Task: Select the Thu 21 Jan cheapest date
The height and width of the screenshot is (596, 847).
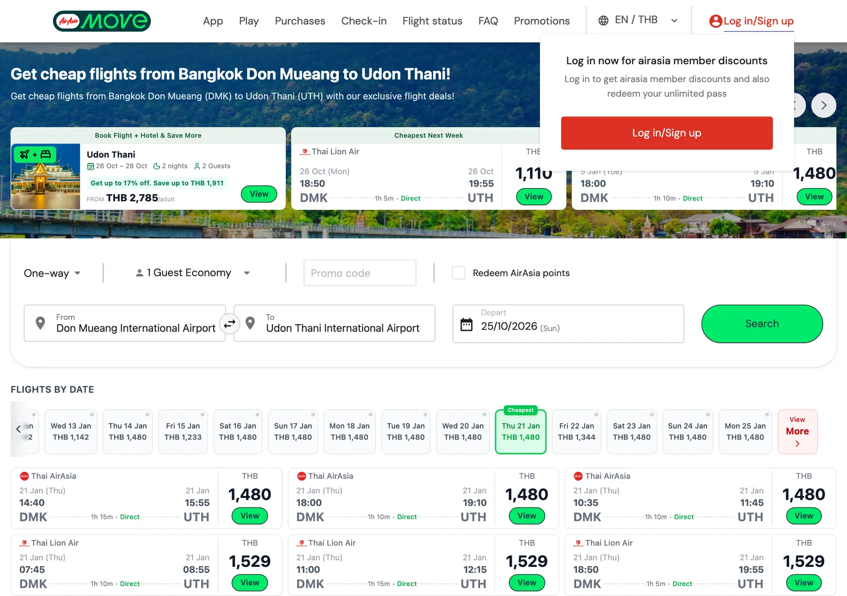Action: click(520, 432)
